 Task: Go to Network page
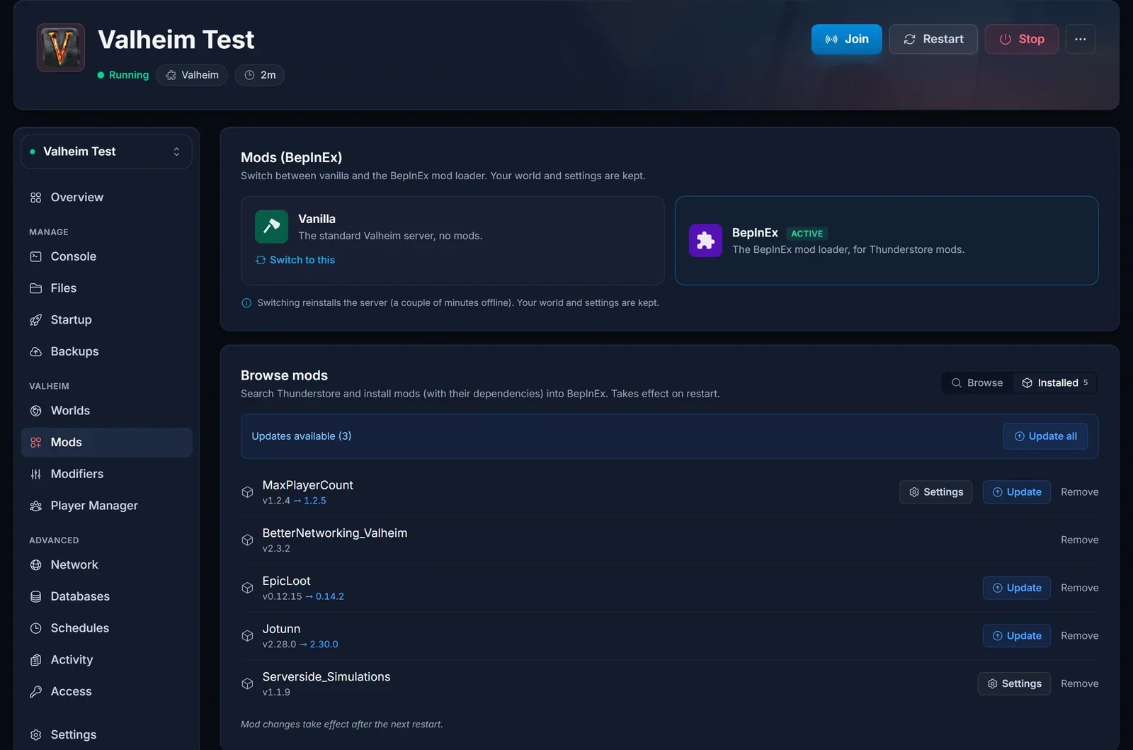pos(106,564)
